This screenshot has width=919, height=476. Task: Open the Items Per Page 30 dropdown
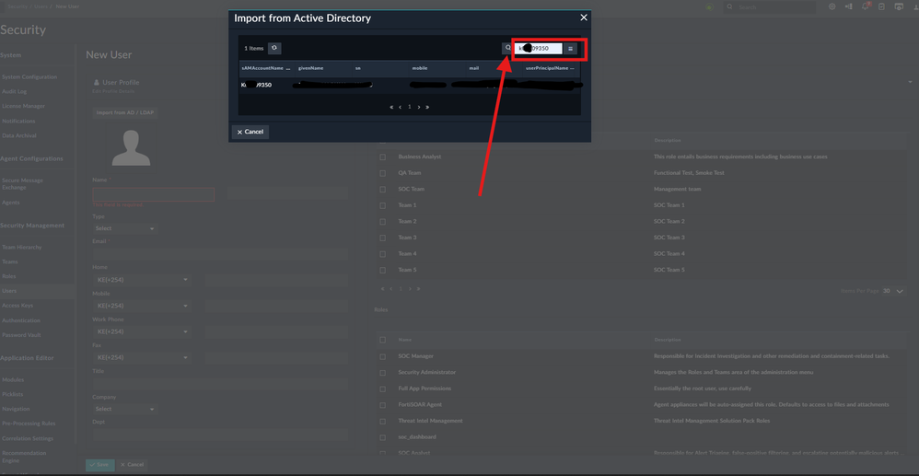[x=894, y=291]
